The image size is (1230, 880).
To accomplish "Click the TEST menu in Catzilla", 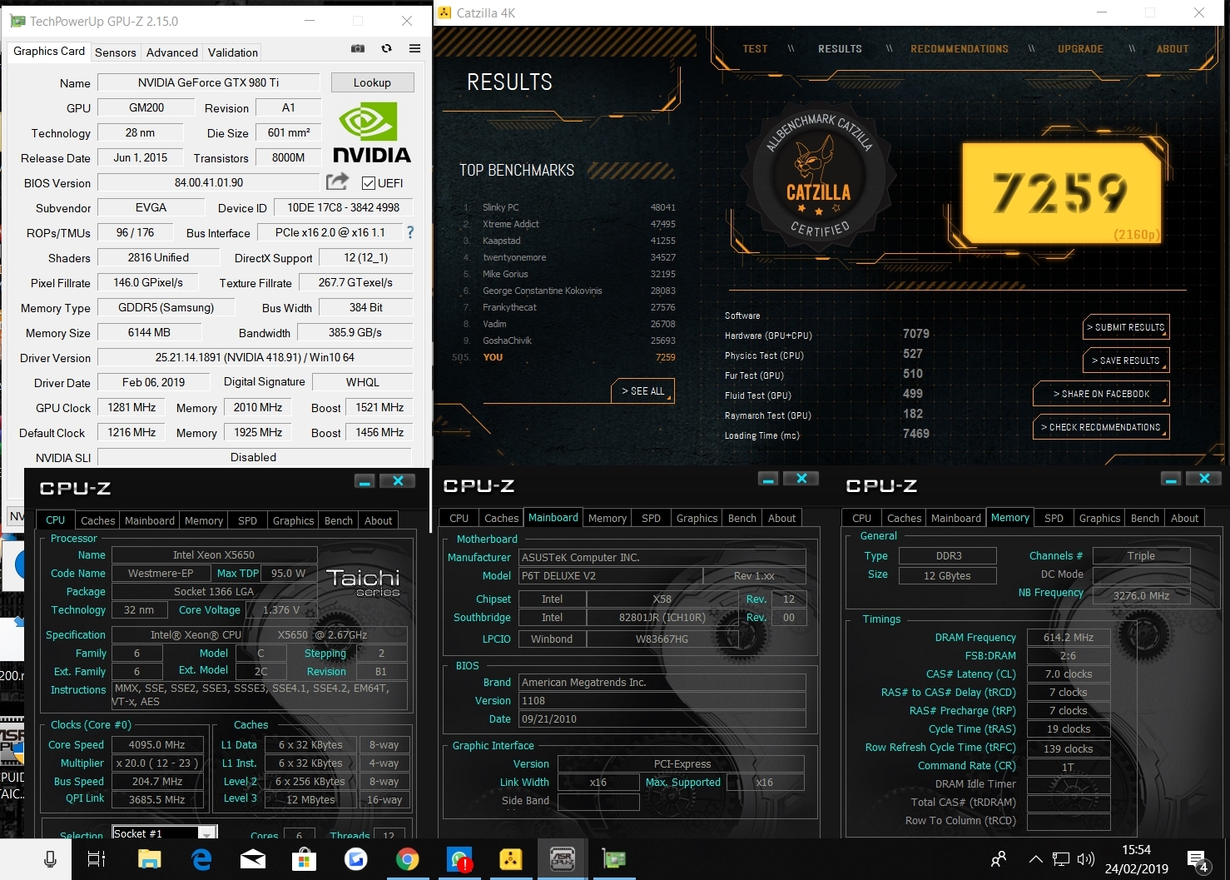I will tap(755, 49).
